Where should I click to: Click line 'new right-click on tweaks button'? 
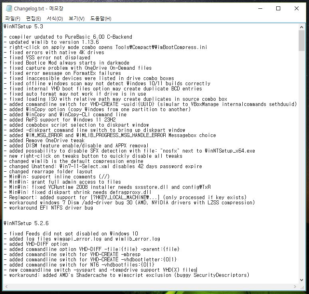pyautogui.click(x=93, y=156)
